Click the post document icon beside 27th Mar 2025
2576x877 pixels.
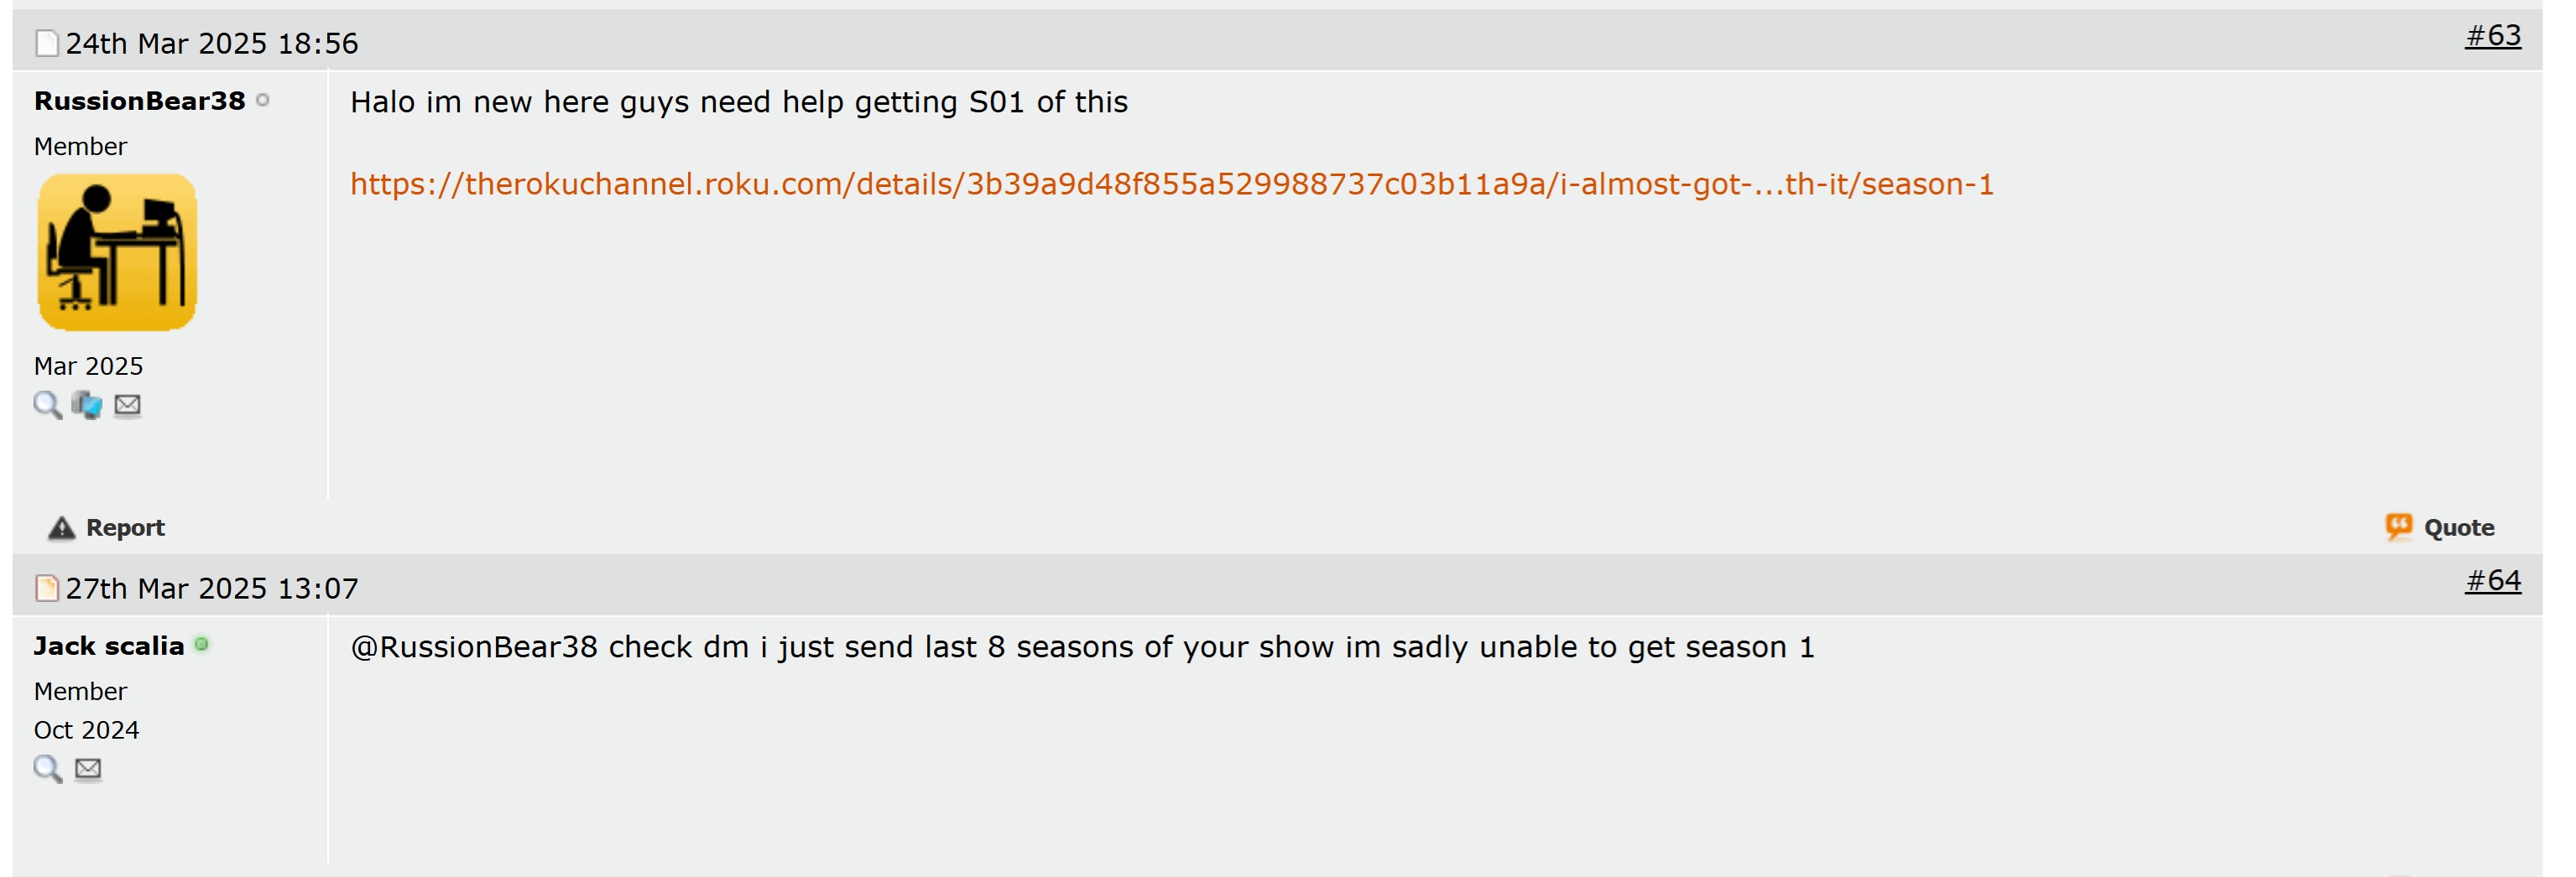click(46, 589)
